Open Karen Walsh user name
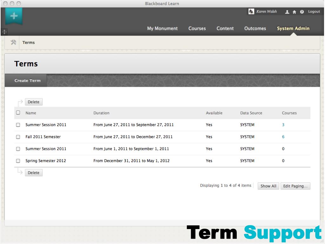325x244 pixels. click(x=266, y=12)
